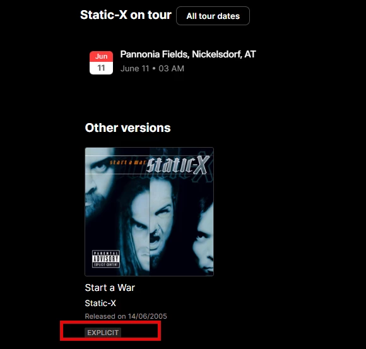
Task: Click the Jun 11 calendar icon
Action: click(x=101, y=63)
